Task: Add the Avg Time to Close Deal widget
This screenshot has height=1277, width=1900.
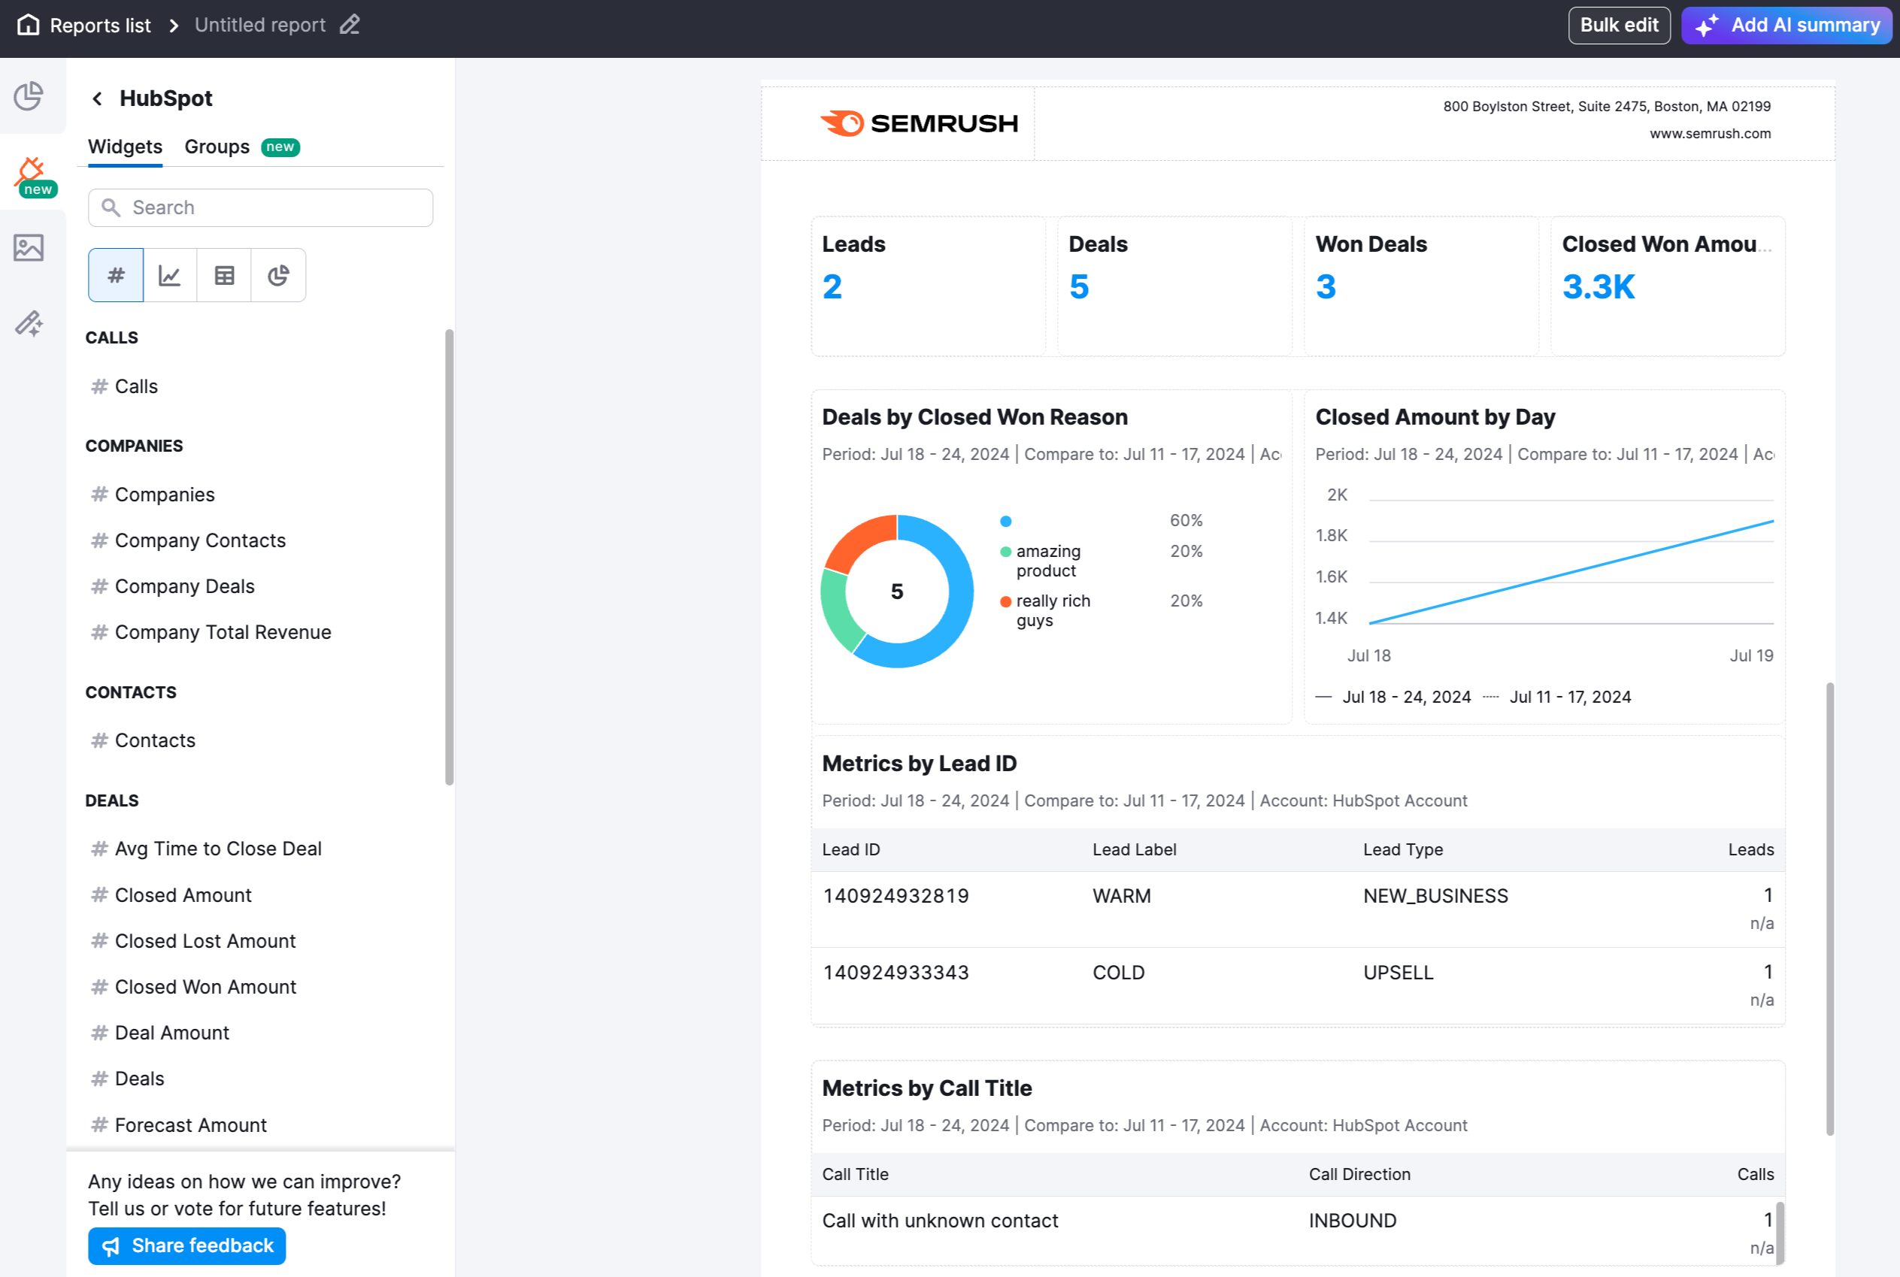Action: pyautogui.click(x=217, y=849)
